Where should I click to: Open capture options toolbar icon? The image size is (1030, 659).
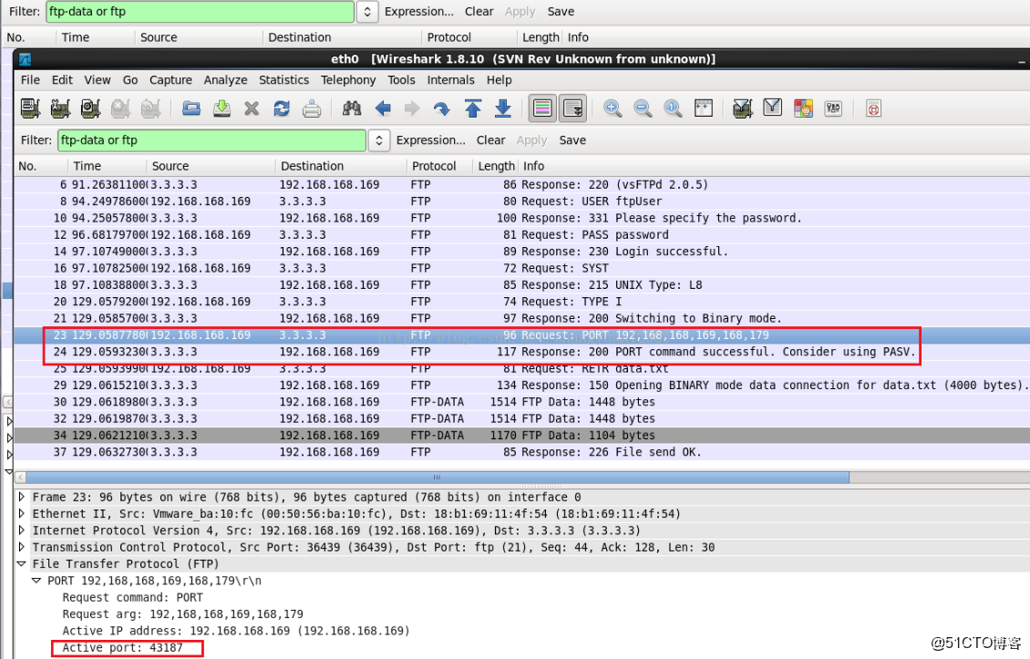point(60,108)
